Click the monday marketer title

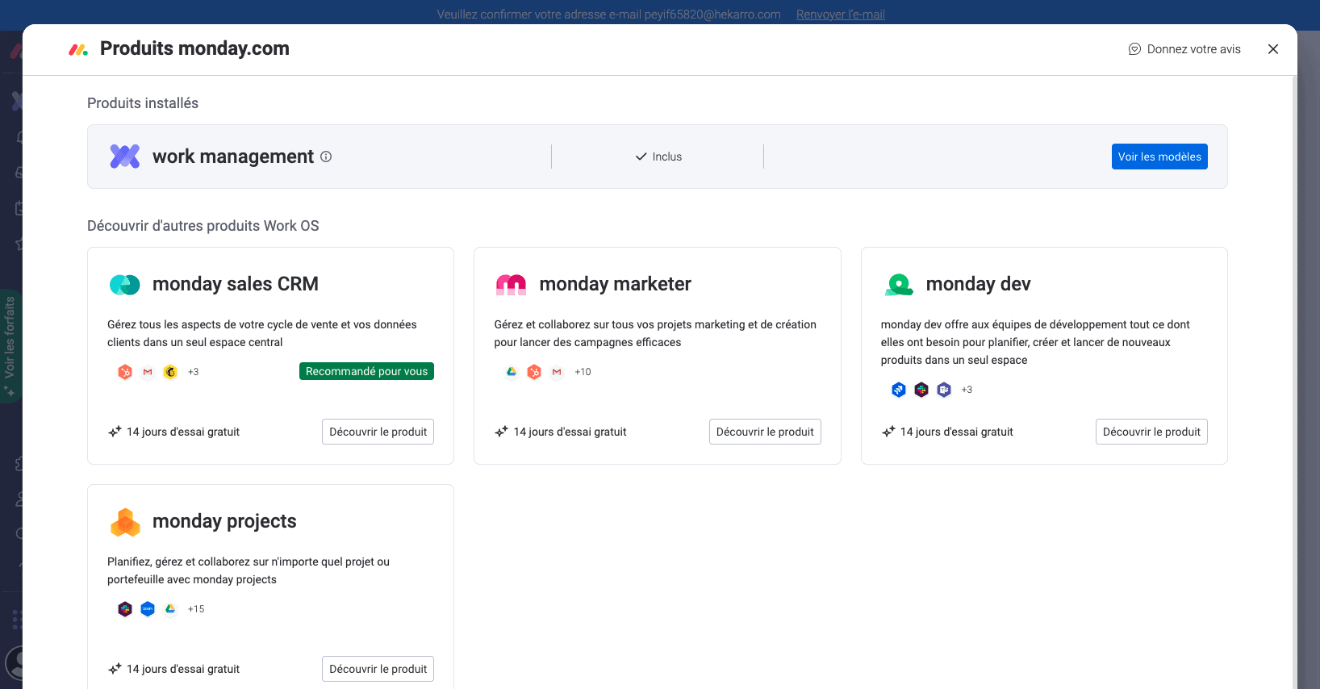click(x=615, y=284)
